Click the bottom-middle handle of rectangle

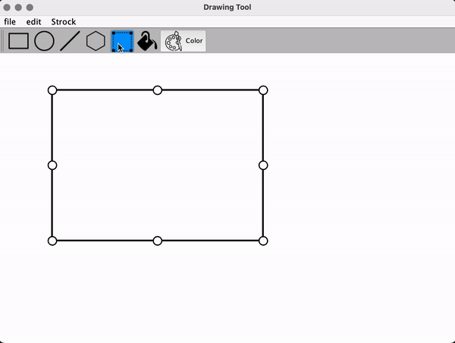[x=157, y=241]
